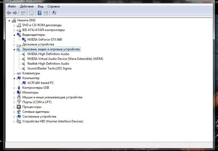
Task: Collapse the Компьютер category arrow
Action: (14, 78)
